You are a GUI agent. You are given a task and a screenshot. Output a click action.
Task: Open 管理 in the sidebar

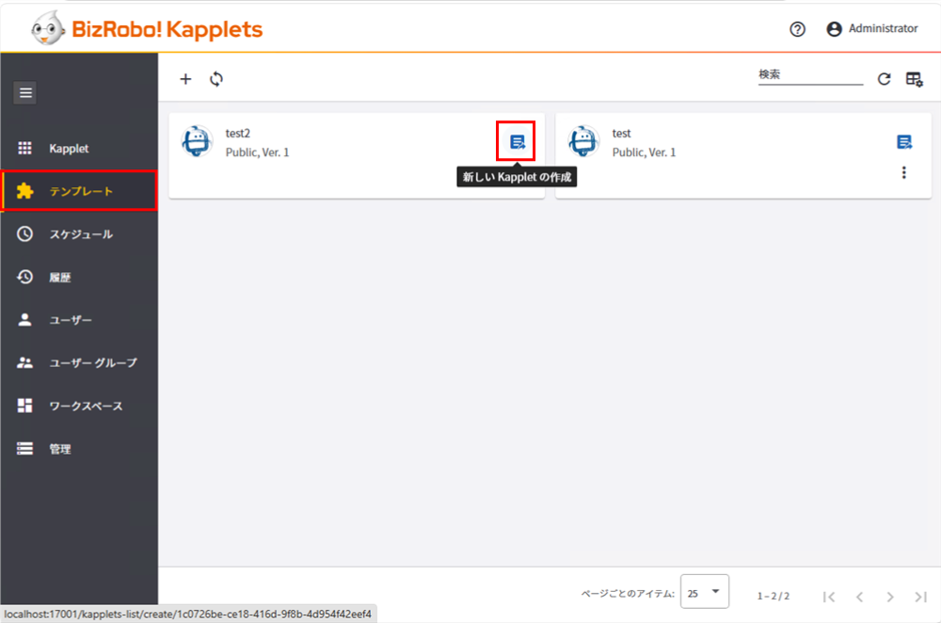click(79, 448)
